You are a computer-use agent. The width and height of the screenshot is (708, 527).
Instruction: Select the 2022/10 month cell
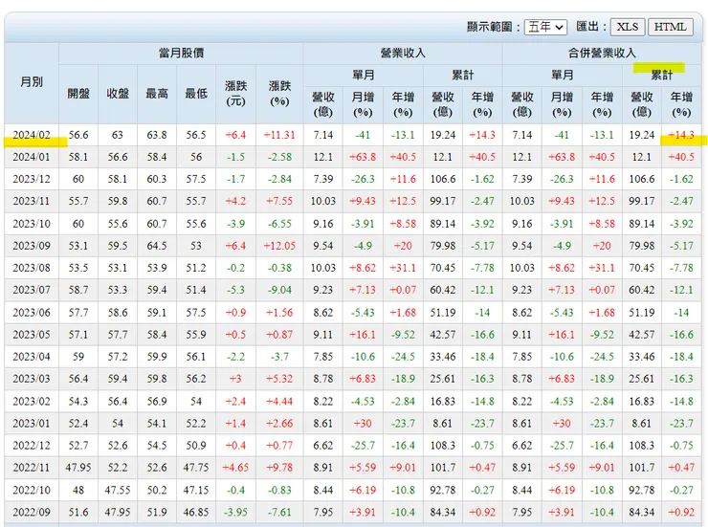(x=32, y=491)
